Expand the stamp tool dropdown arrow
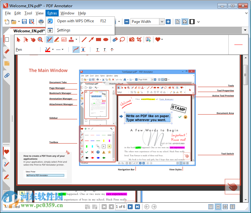 coord(76,40)
